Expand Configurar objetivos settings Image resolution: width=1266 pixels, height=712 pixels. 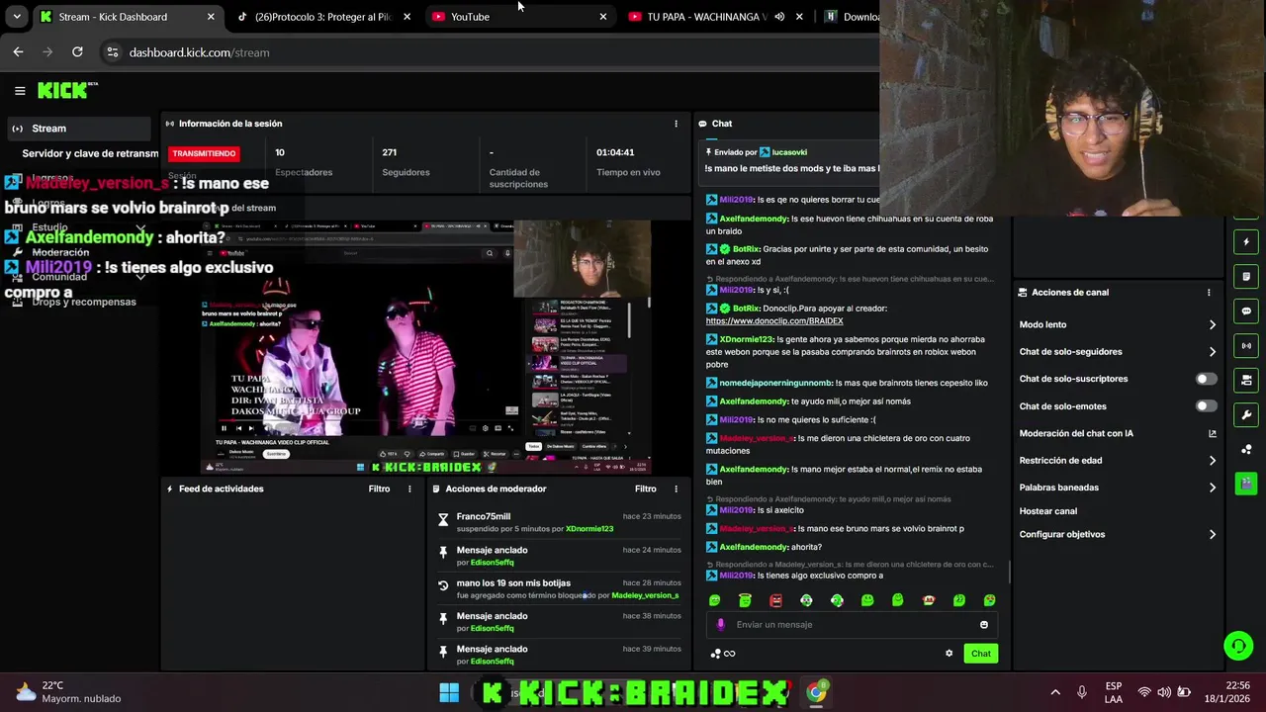pyautogui.click(x=1213, y=534)
